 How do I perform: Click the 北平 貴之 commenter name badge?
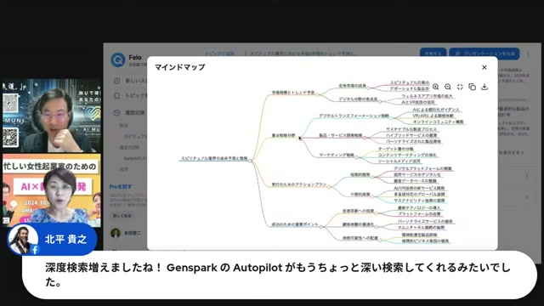(x=52, y=240)
